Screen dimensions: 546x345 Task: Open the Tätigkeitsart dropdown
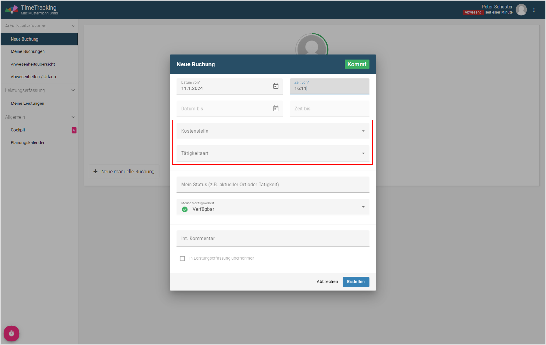pos(273,153)
